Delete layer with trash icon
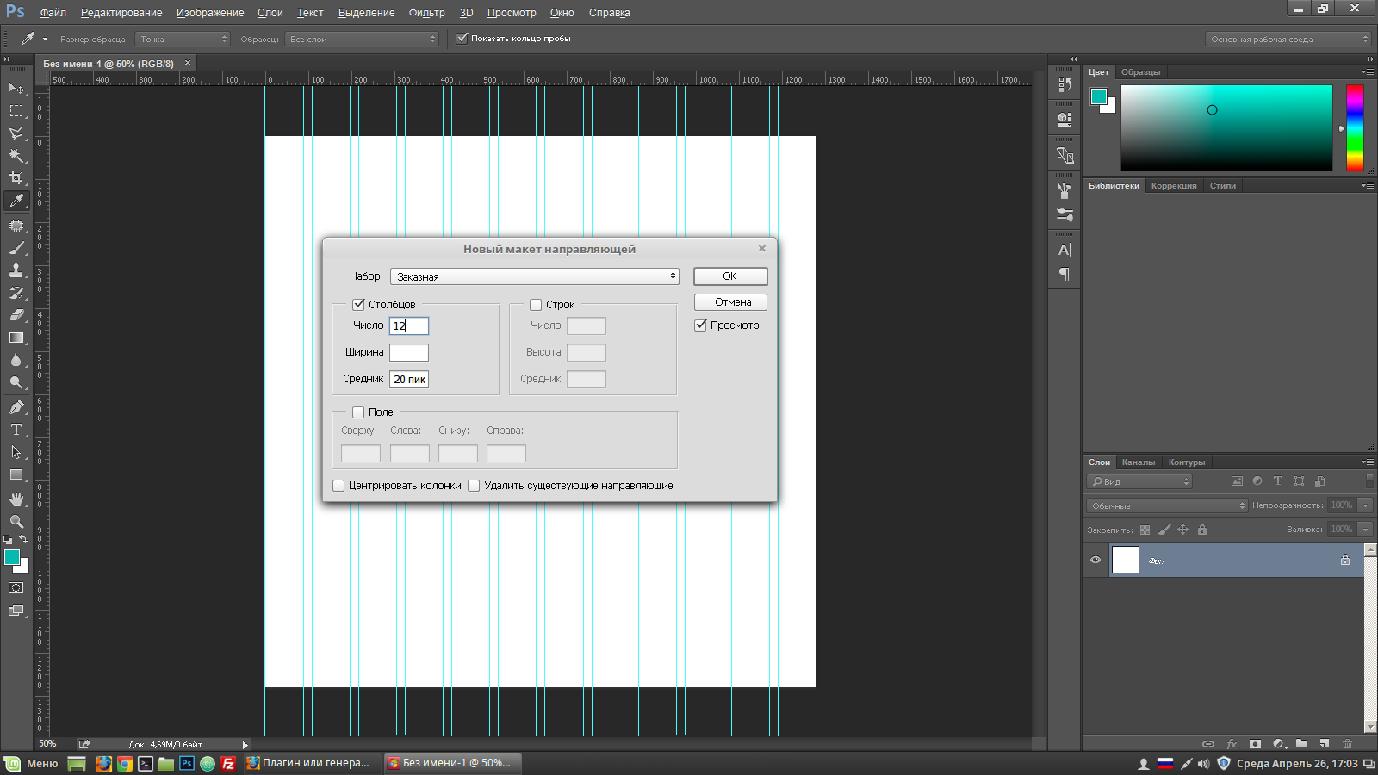The height and width of the screenshot is (775, 1378). [x=1348, y=744]
